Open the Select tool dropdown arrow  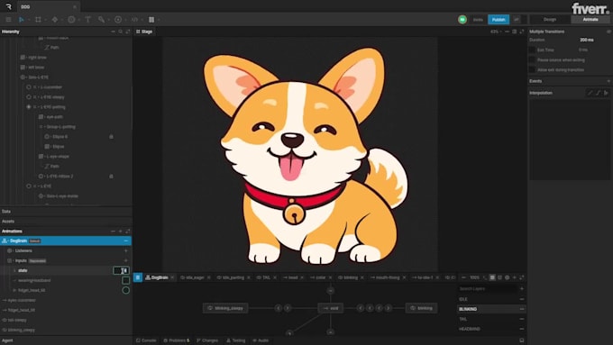click(x=29, y=20)
